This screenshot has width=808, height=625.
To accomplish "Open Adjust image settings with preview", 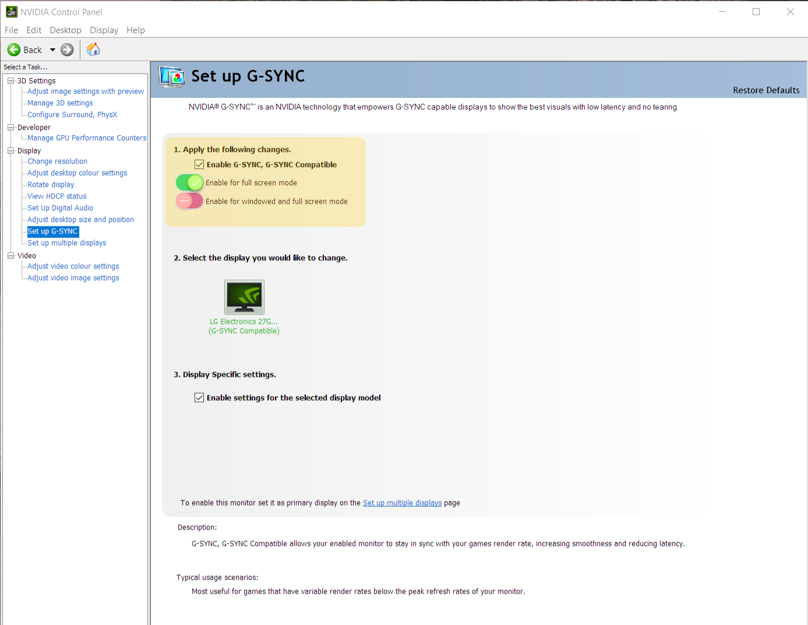I will 86,91.
